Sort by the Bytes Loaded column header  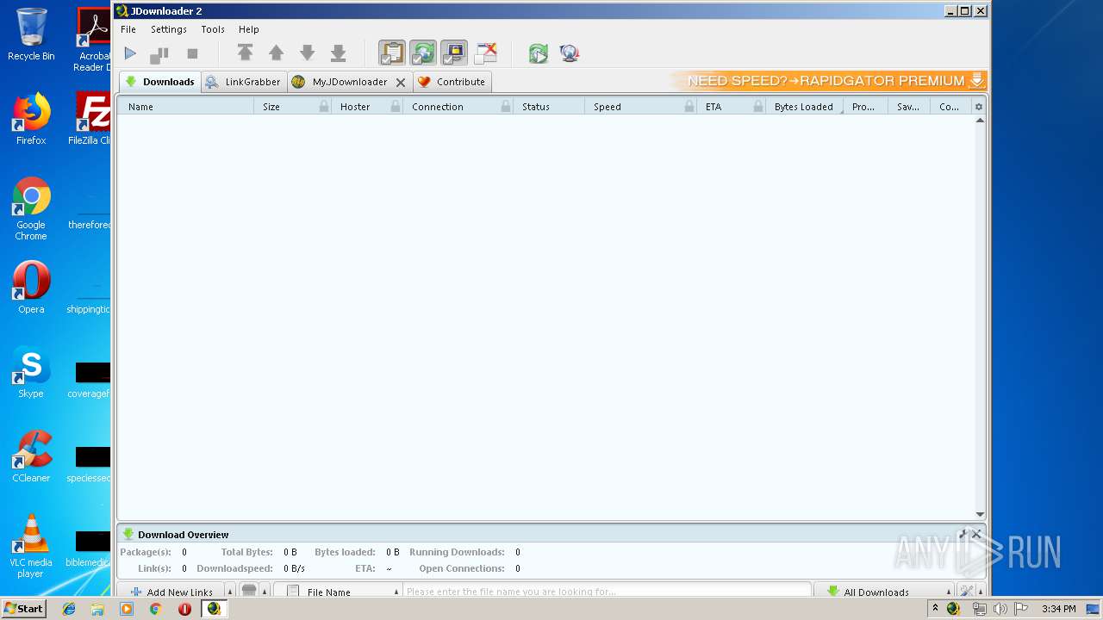tap(804, 107)
